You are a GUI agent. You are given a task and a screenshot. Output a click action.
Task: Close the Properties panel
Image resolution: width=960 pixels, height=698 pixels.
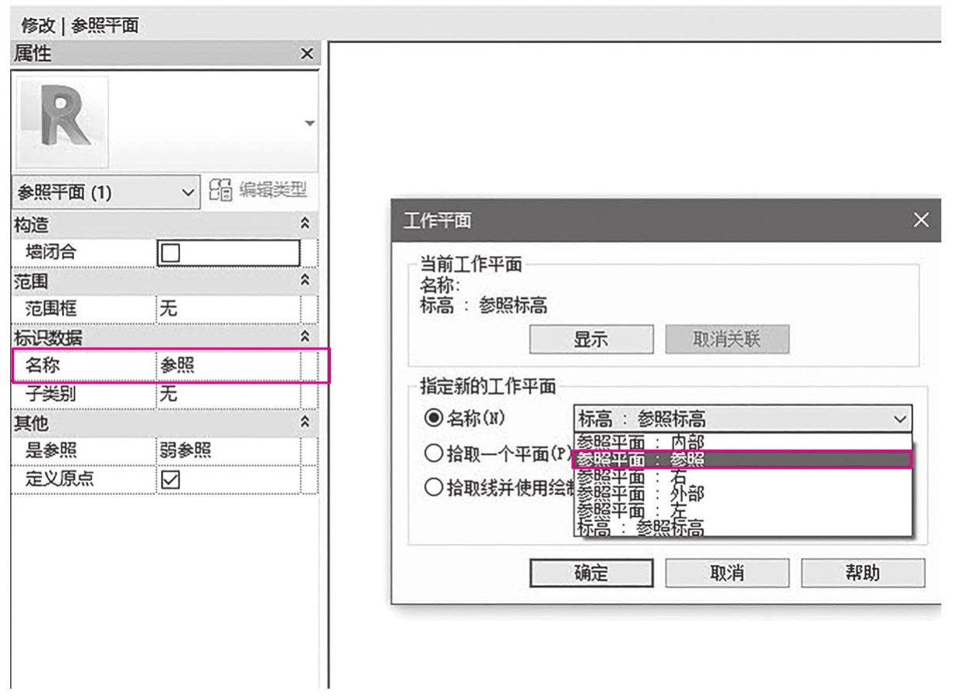coord(307,54)
